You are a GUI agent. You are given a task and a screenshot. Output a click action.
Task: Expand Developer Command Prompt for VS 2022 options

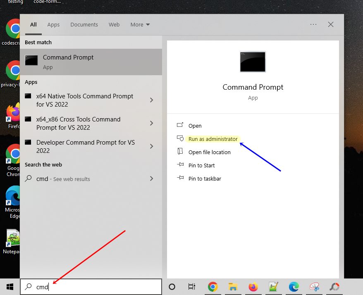click(x=151, y=146)
